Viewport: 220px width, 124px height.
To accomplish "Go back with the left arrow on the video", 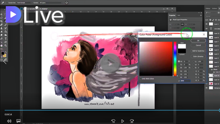I will 5,61.
